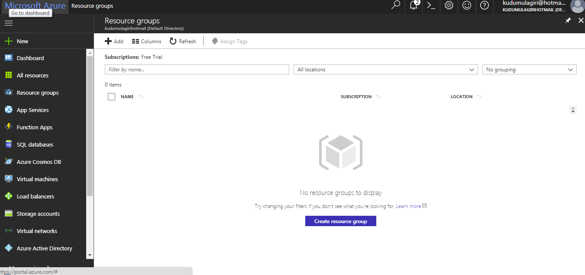Open Virtual machines from the sidebar
Viewport: 585px width, 275px height.
tap(37, 179)
